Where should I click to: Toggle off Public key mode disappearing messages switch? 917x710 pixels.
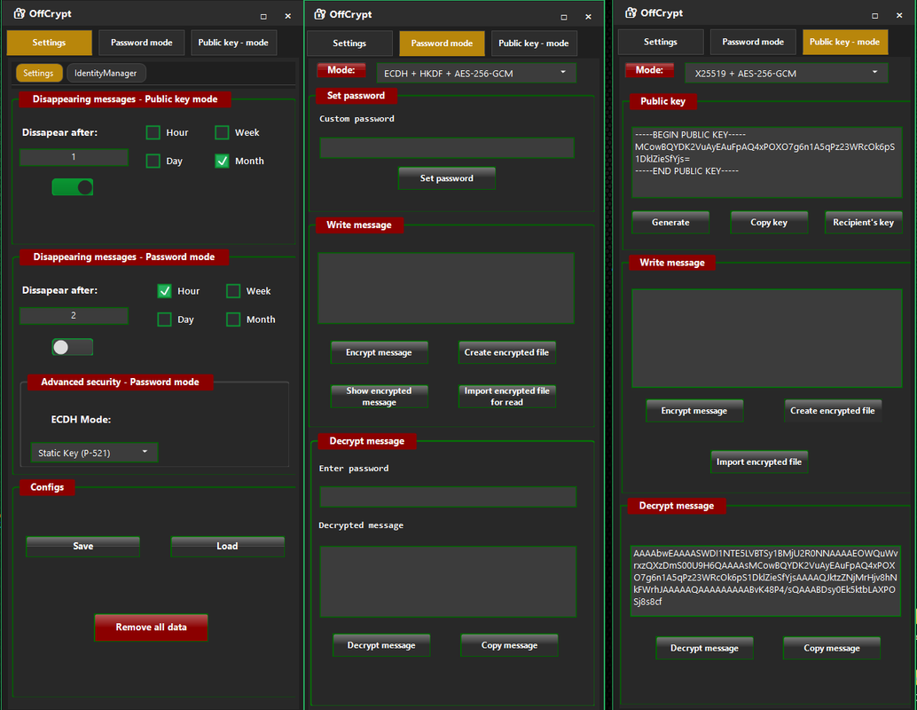point(73,187)
